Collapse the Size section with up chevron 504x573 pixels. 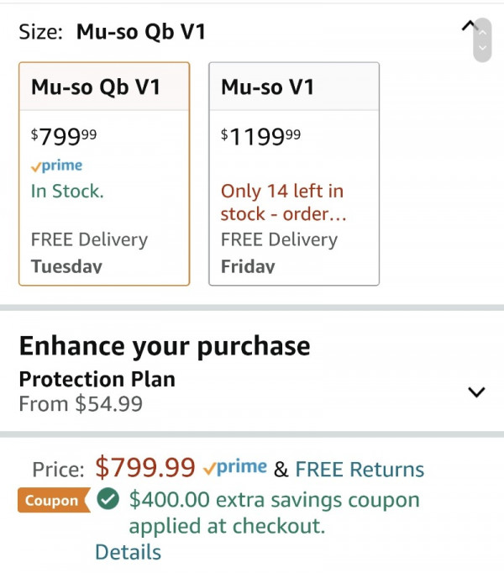[469, 26]
